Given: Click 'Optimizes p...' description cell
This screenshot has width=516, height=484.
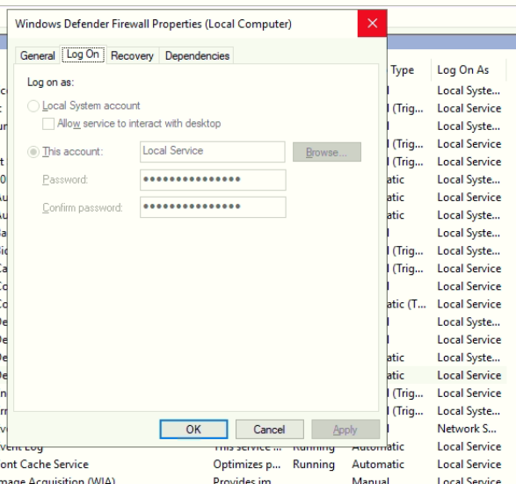Looking at the screenshot, I should pos(247,465).
